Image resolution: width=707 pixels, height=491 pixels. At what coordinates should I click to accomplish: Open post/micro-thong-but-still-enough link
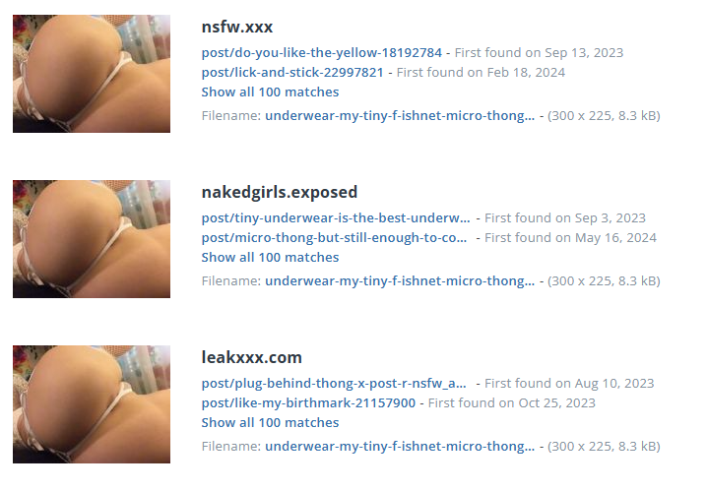pos(334,238)
